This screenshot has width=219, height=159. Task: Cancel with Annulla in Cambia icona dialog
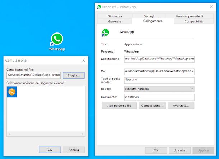[x=74, y=150]
